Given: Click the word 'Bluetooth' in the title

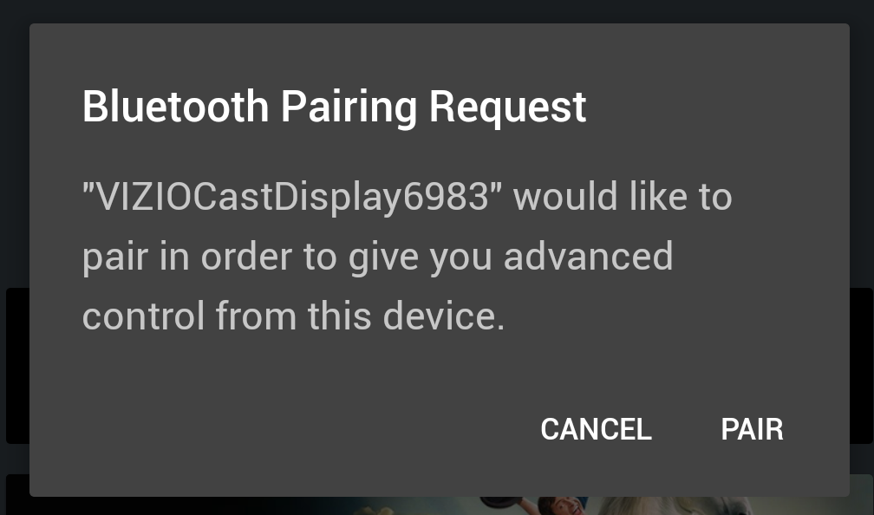Looking at the screenshot, I should click(175, 107).
